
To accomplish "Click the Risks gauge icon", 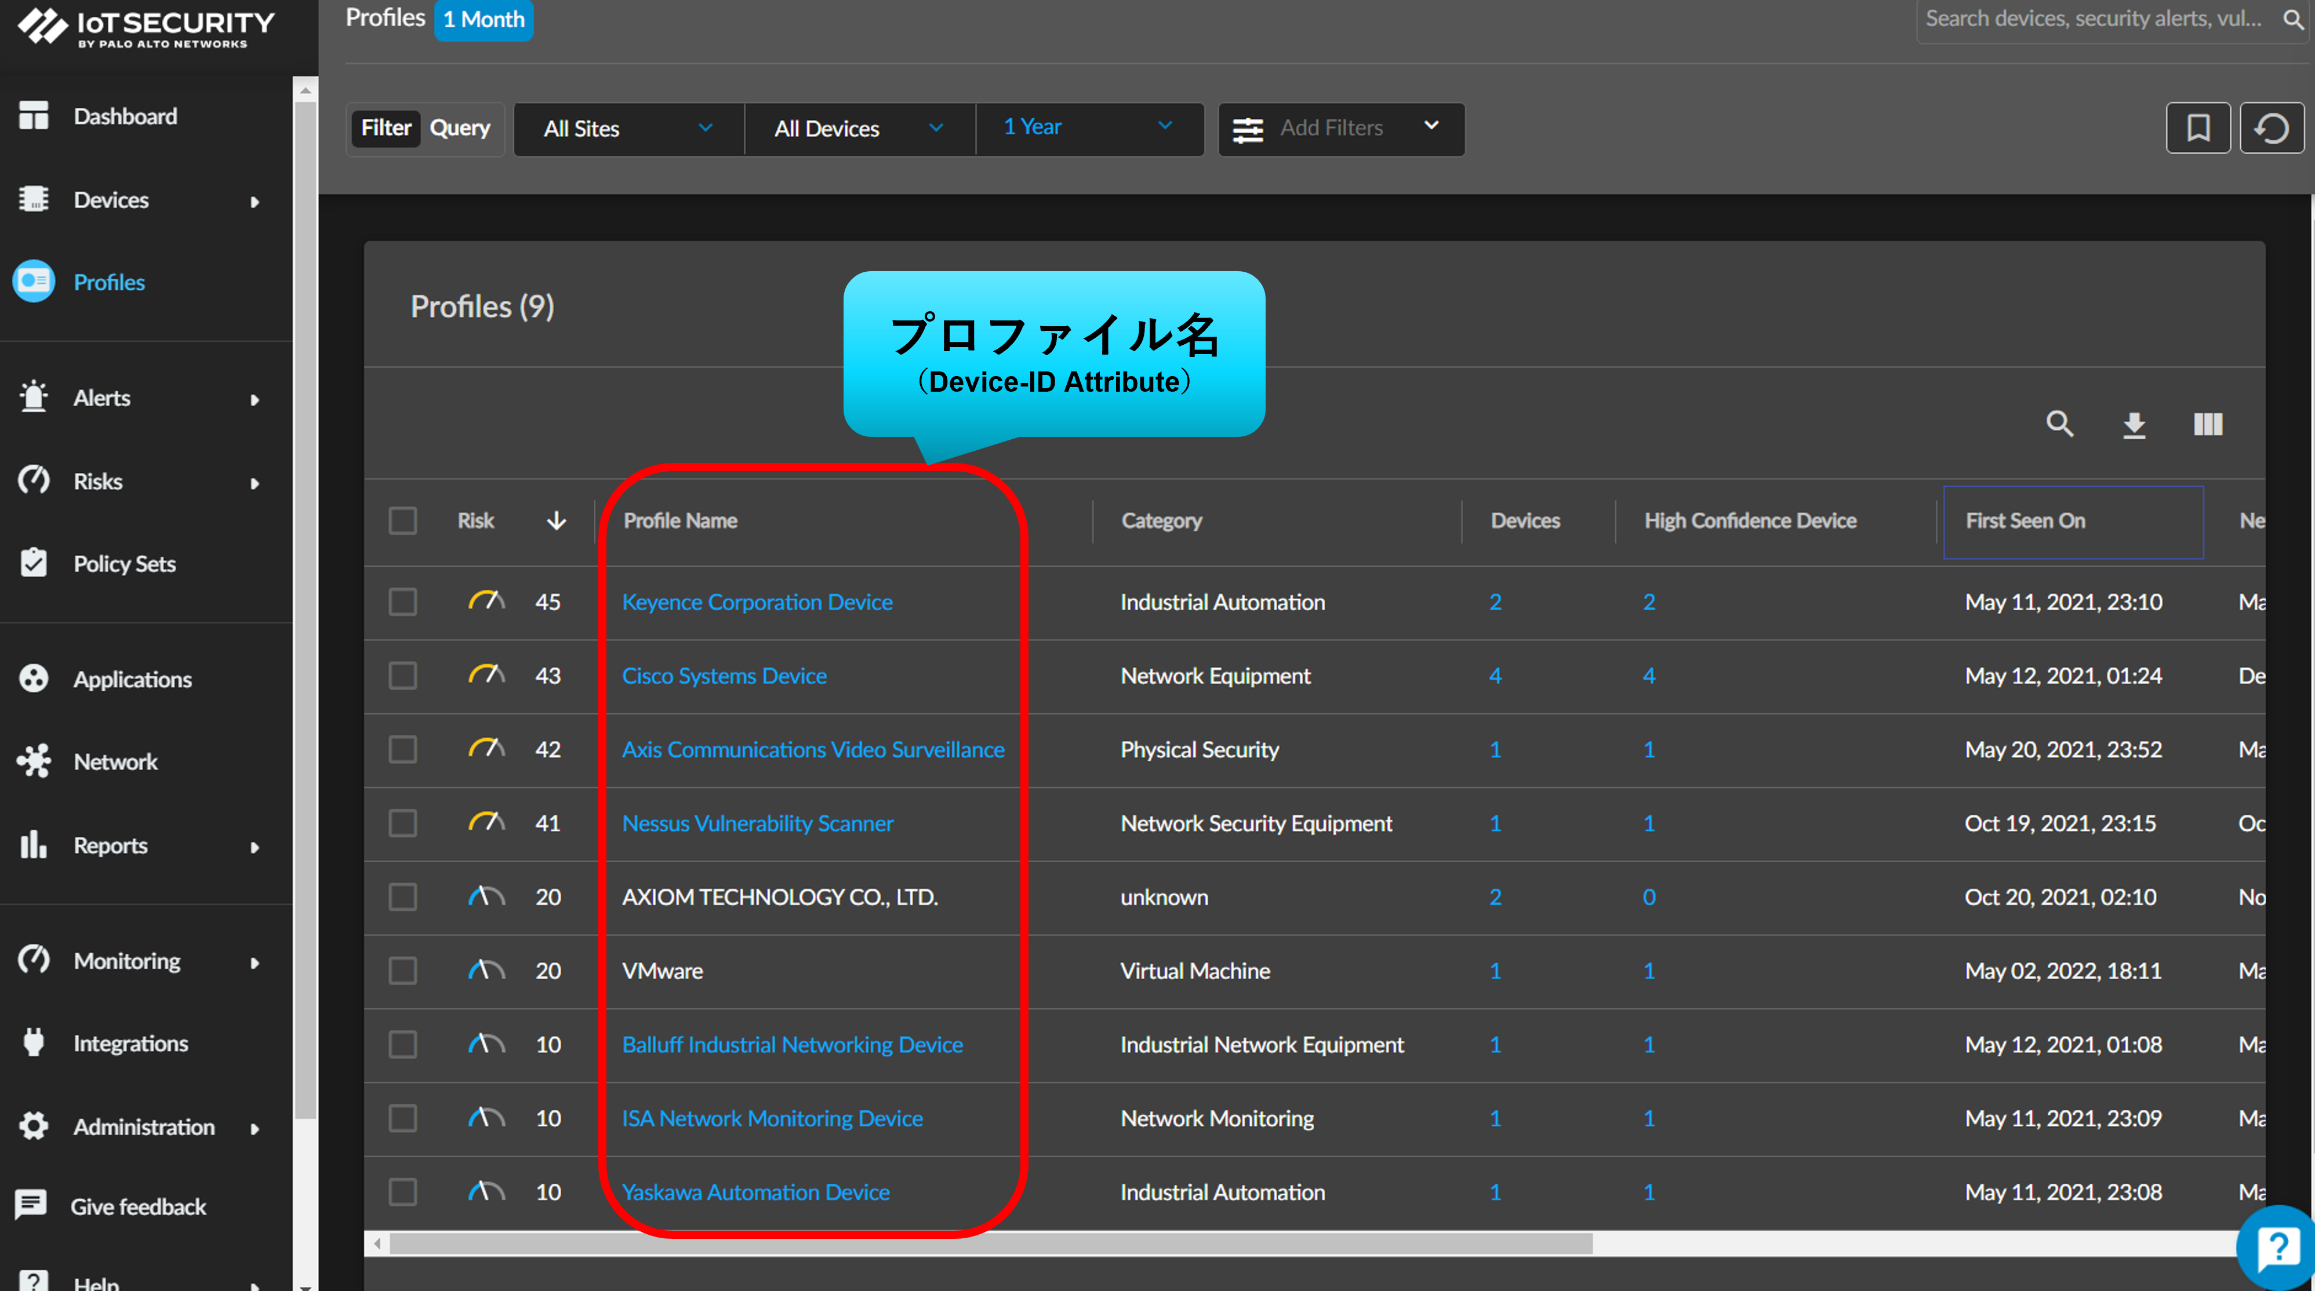I will click(x=34, y=480).
